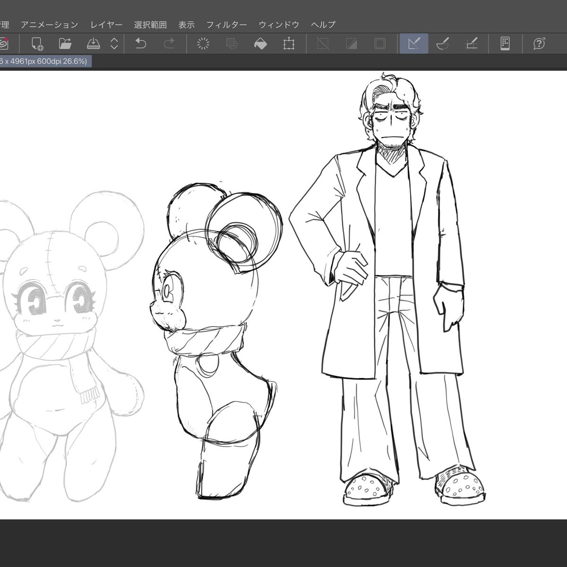Click the Deselect icon
The height and width of the screenshot is (567, 567).
coord(323,44)
